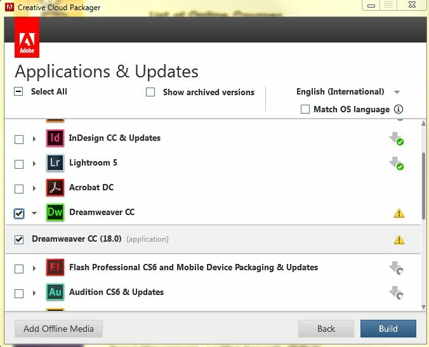The width and height of the screenshot is (429, 347).
Task: Click the Creative Cloud Packager title bar icon
Action: click(10, 7)
